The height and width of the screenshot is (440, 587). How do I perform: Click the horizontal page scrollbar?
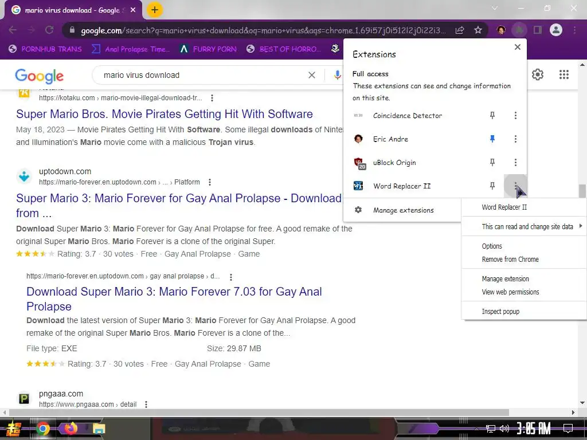coord(259,412)
